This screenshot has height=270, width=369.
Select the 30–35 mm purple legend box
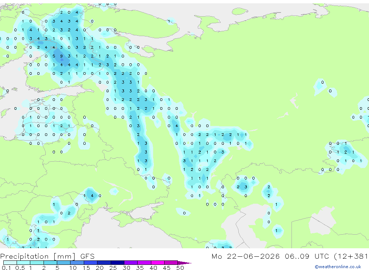[x=131, y=263]
